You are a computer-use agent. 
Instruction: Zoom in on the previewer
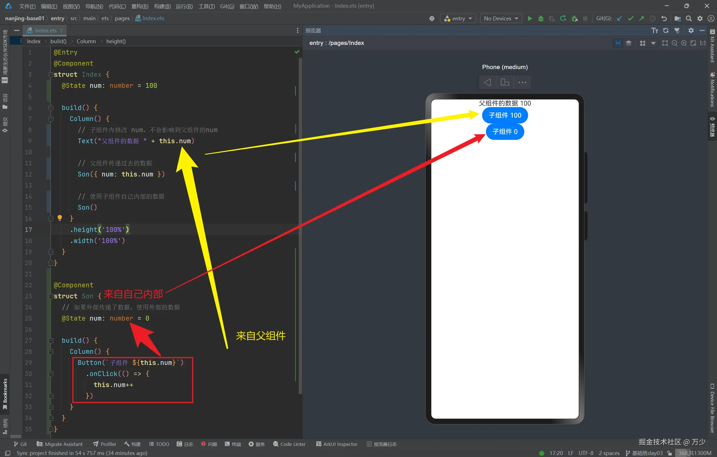(x=684, y=43)
